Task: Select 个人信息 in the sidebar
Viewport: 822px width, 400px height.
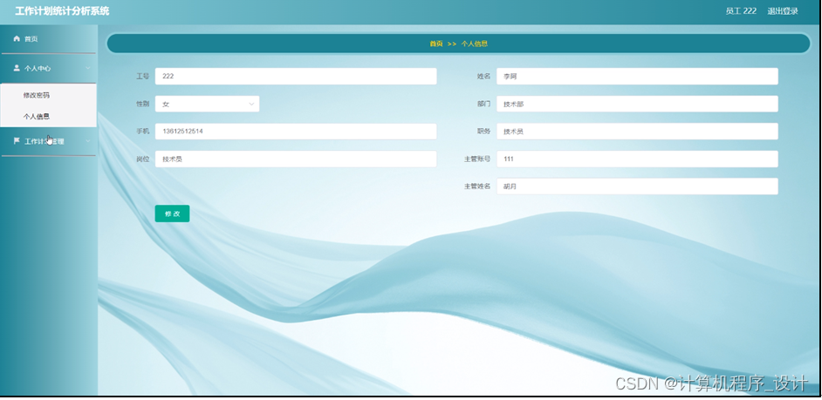Action: 37,117
